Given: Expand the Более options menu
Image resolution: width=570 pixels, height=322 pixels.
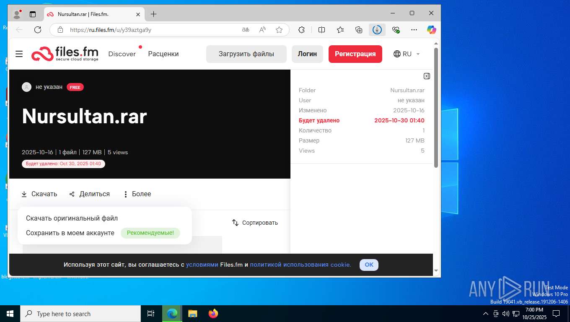Looking at the screenshot, I should (137, 194).
